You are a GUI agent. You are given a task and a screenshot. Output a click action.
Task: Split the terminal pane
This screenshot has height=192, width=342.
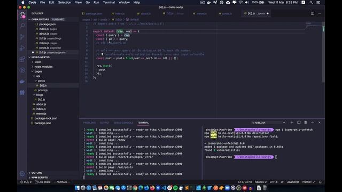(299, 122)
